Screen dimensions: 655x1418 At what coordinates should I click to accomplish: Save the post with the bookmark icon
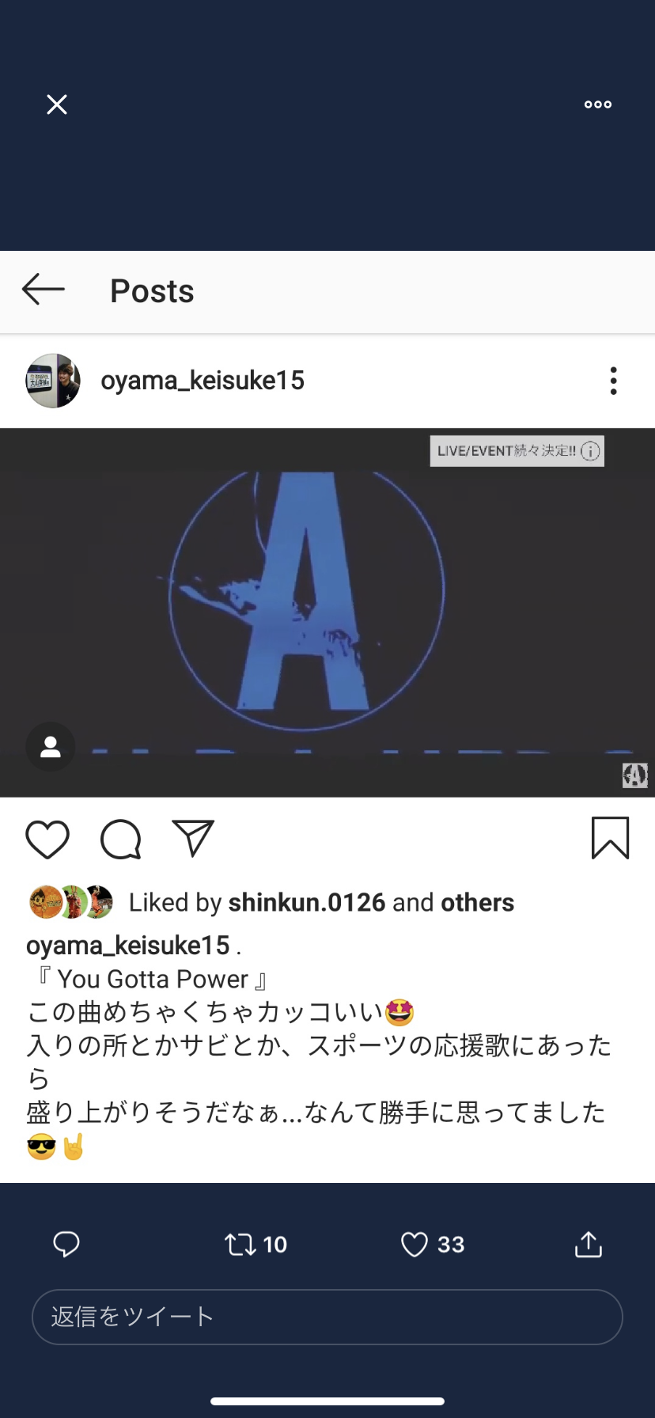coord(611,838)
